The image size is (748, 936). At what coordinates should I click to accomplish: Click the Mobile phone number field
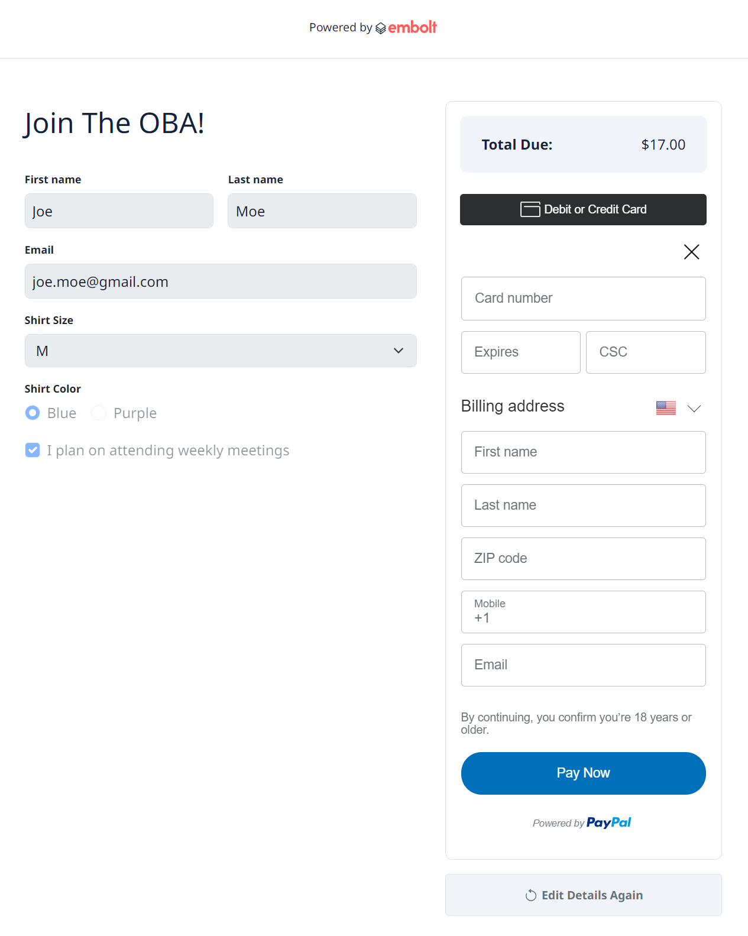pos(583,612)
